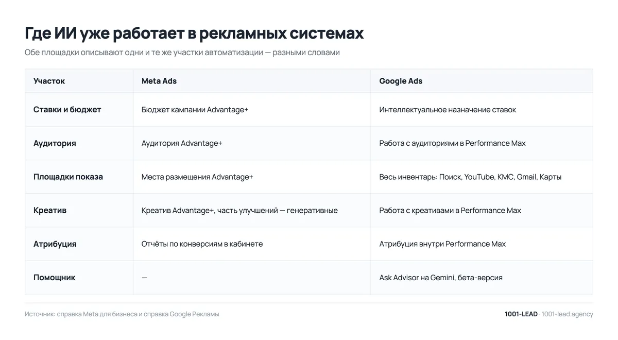Viewport: 618px width, 340px height.
Task: Click the slide title about ИИ в рекламных системах
Action: coord(194,33)
